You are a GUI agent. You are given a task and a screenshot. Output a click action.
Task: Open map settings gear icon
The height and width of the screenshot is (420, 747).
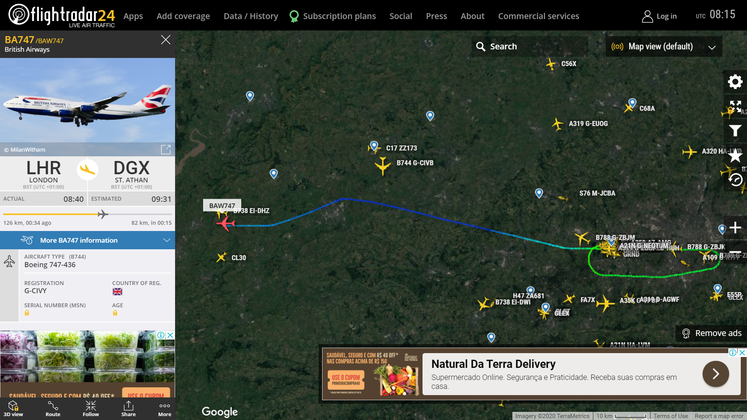point(735,82)
